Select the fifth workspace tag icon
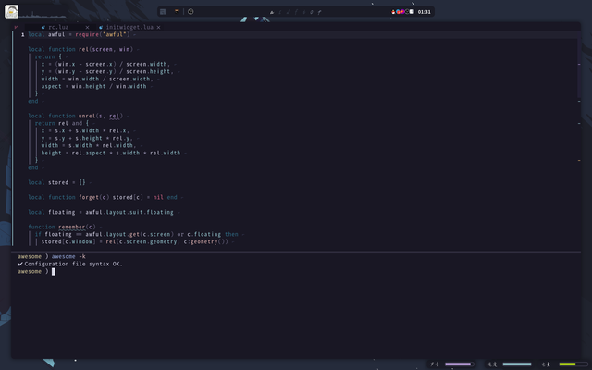Image resolution: width=592 pixels, height=370 pixels. click(x=304, y=12)
